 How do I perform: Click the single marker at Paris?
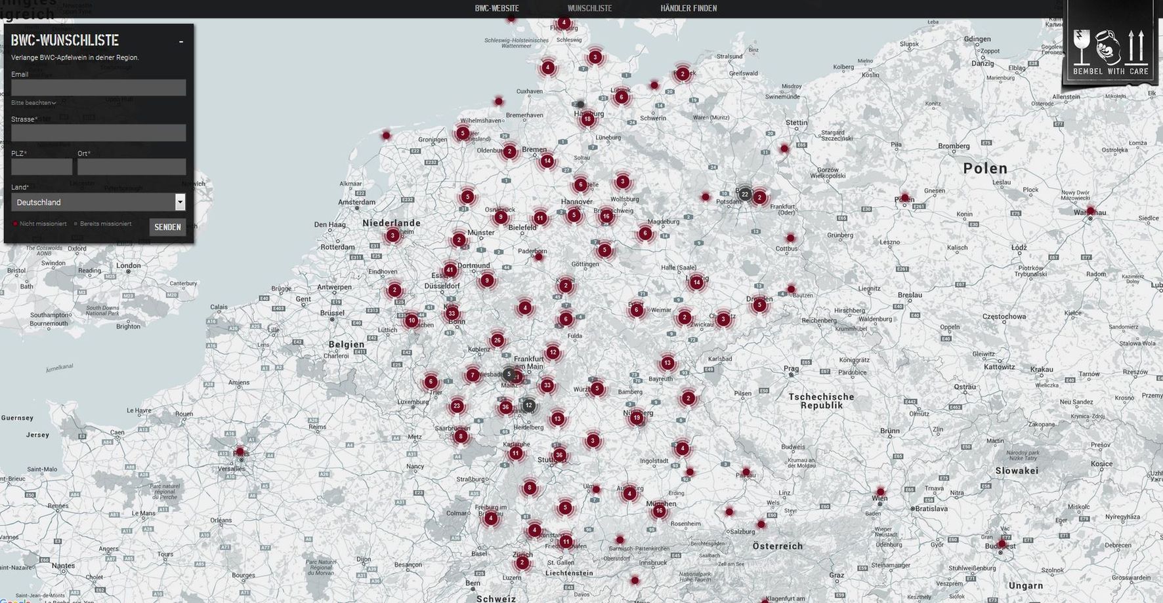(x=240, y=452)
